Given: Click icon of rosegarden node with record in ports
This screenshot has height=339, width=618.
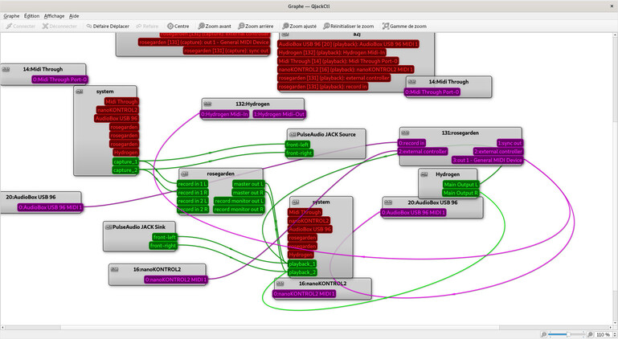Looking at the screenshot, I should coord(184,174).
